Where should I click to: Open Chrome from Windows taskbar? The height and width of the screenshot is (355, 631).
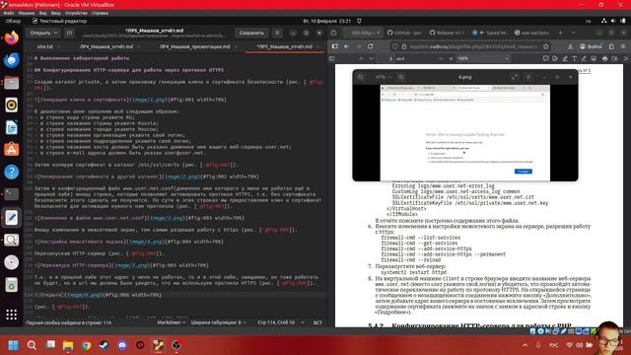[86, 345]
